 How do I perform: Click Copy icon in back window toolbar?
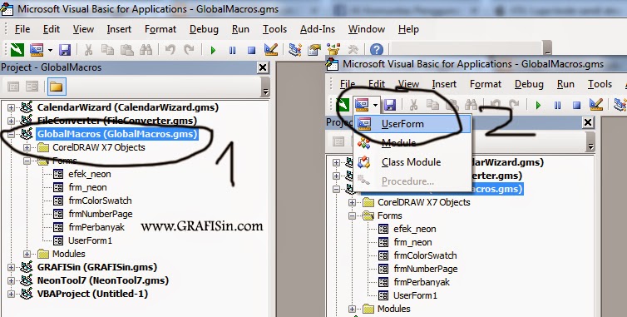(107, 50)
